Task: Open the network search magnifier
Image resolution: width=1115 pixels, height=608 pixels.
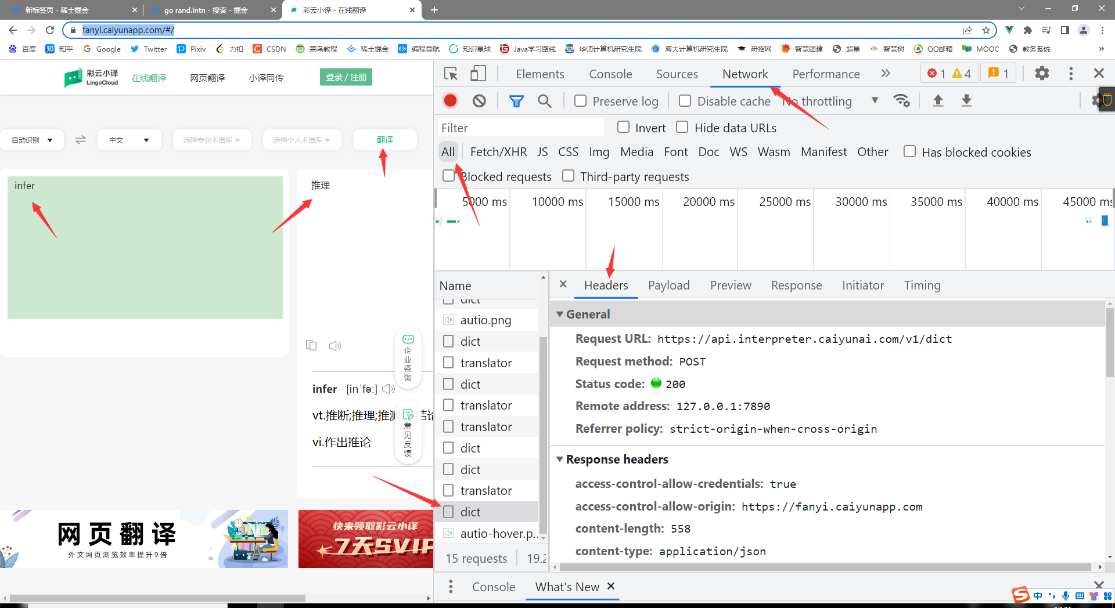Action: click(544, 101)
